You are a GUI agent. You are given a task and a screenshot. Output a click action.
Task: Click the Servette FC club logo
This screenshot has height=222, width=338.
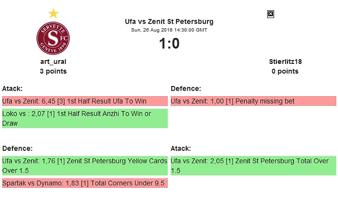[53, 38]
